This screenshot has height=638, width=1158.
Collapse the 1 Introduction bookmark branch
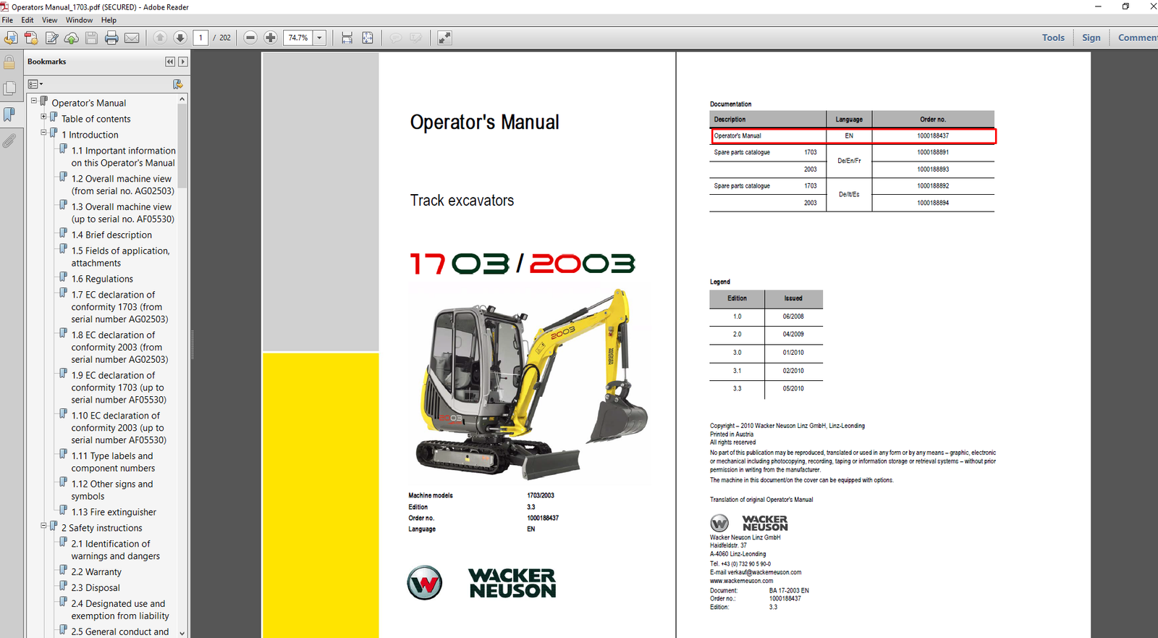[43, 133]
